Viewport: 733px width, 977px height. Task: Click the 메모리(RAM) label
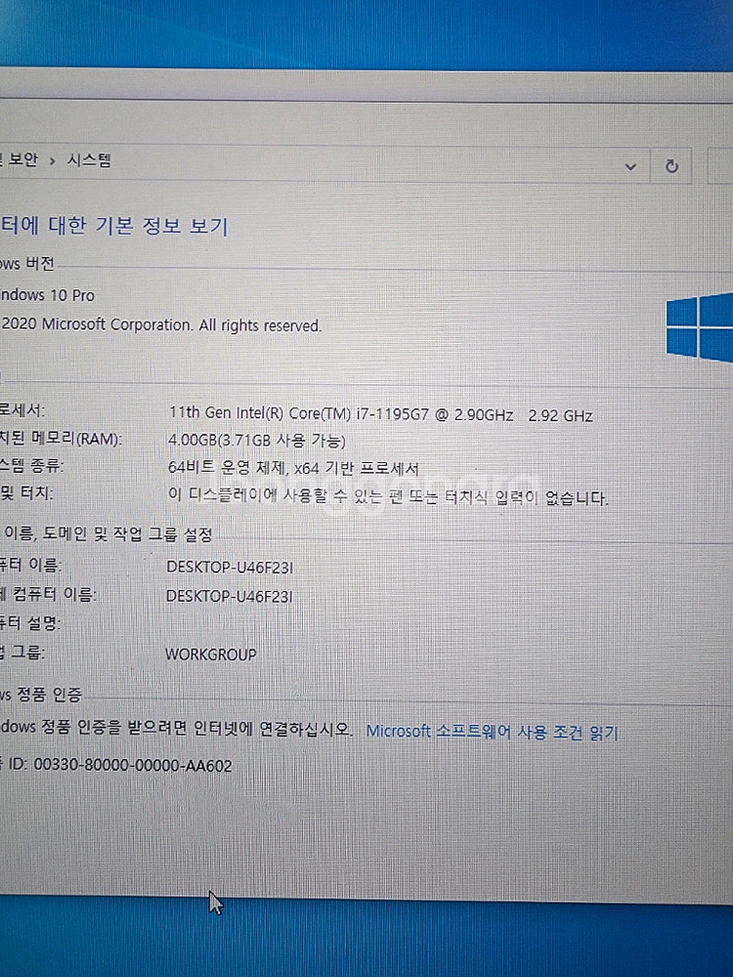pyautogui.click(x=61, y=439)
